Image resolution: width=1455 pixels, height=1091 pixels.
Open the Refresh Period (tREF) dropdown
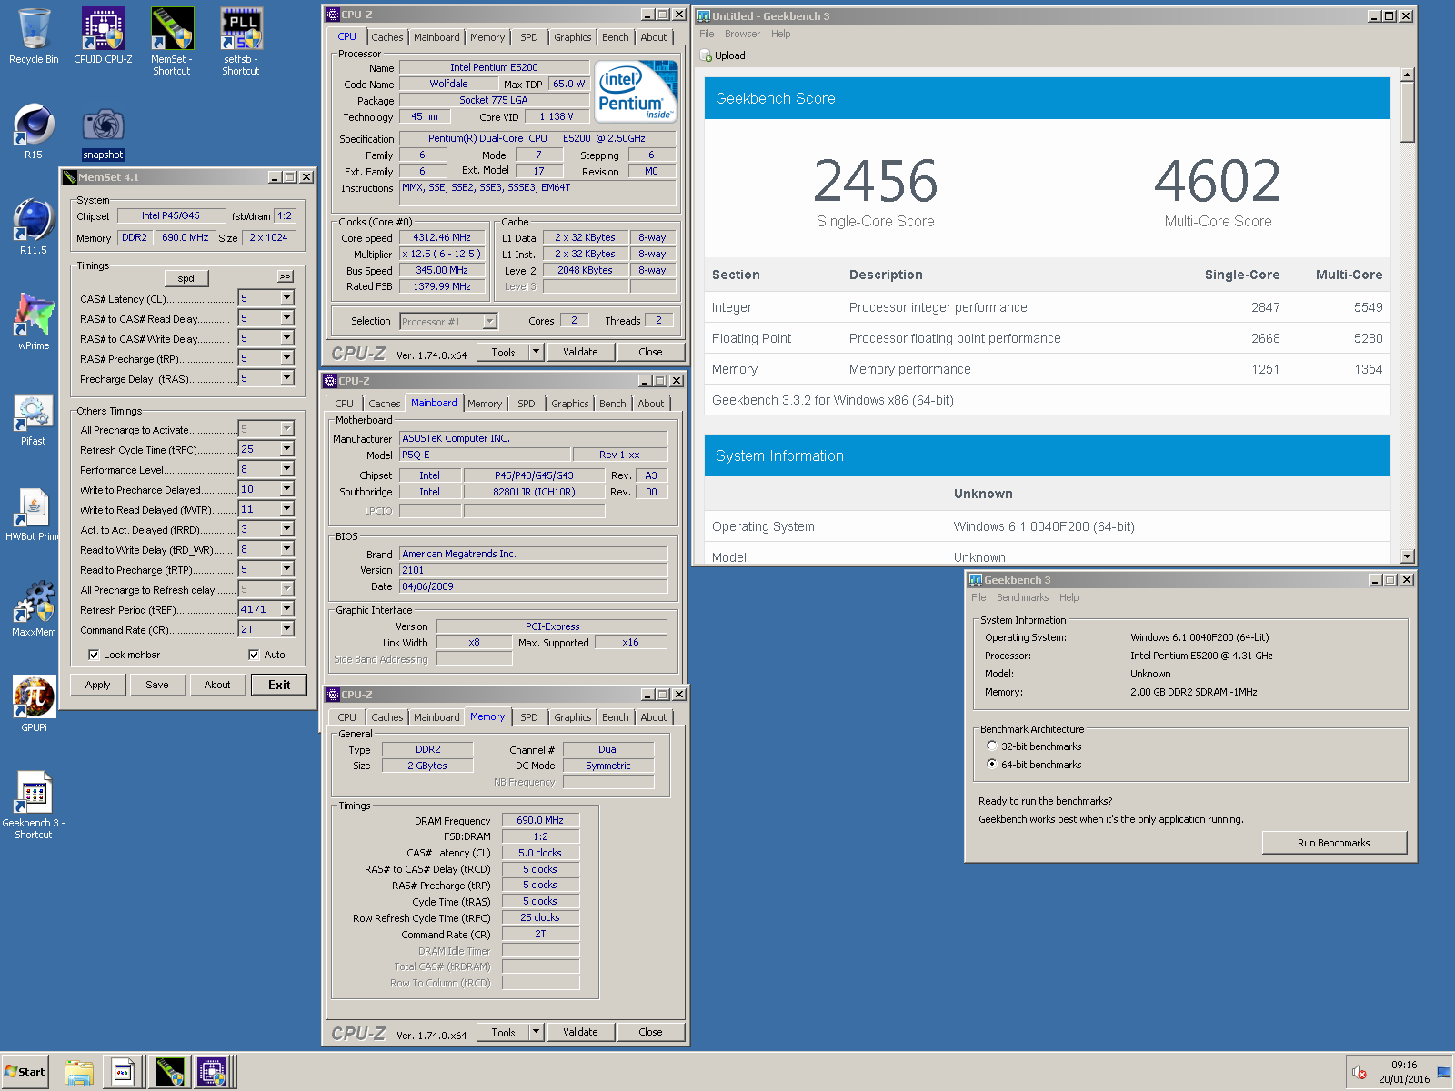(x=287, y=609)
